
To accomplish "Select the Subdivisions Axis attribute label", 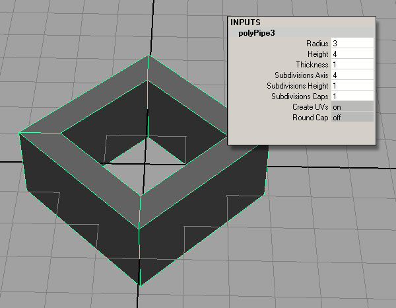I will coord(302,75).
